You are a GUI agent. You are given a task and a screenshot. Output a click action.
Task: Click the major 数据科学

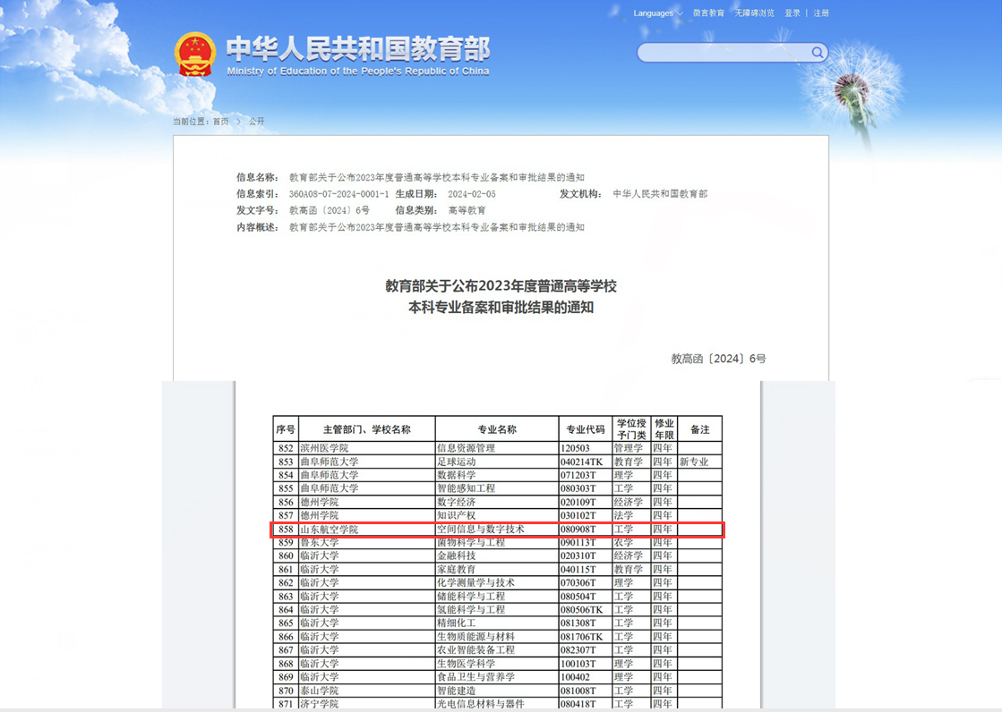point(457,475)
